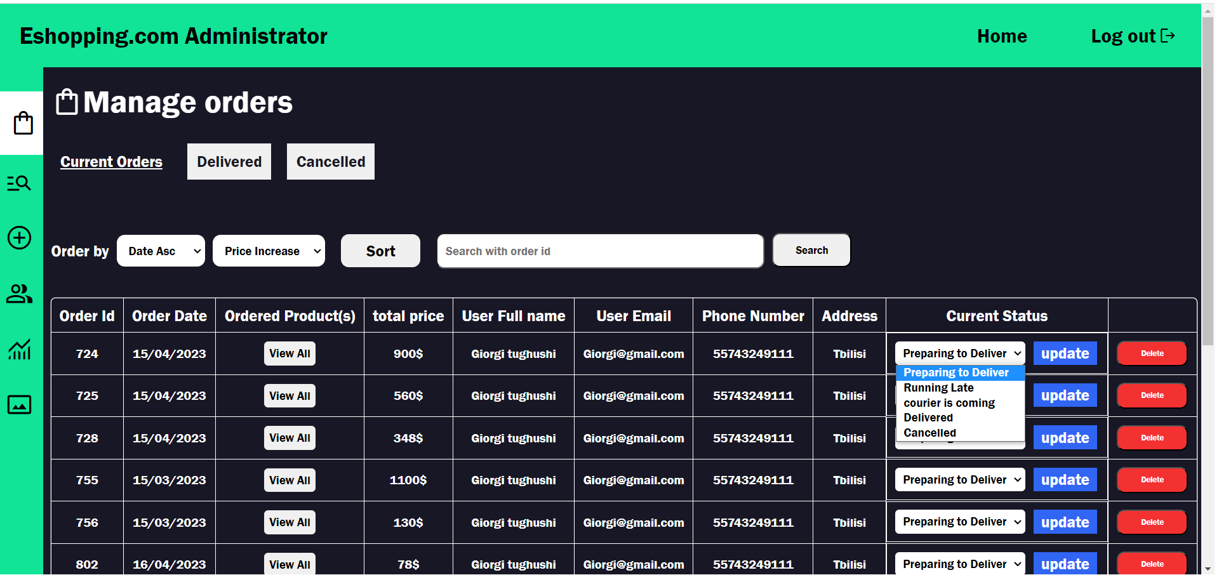The height and width of the screenshot is (575, 1219).
Task: Open status dropdown for order 756
Action: coord(959,521)
